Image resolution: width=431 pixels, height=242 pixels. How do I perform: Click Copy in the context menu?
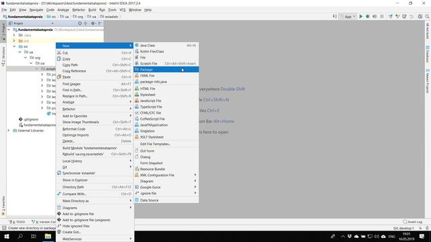click(x=94, y=58)
